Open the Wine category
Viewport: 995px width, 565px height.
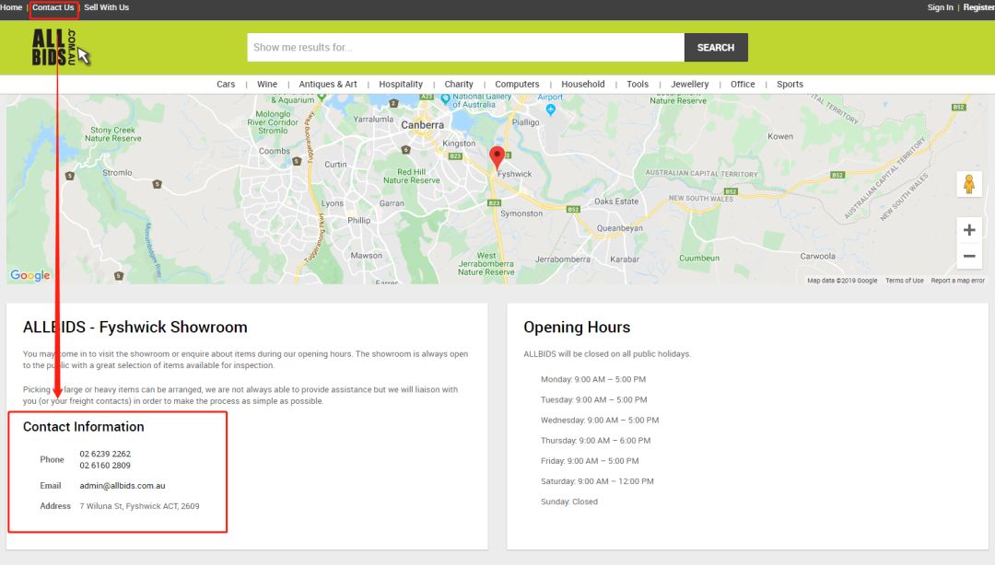pyautogui.click(x=267, y=85)
